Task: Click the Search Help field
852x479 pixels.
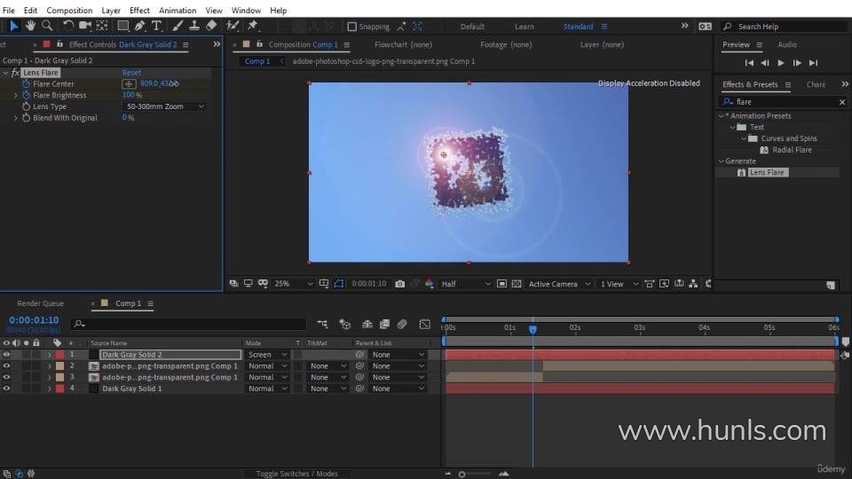Action: (784, 26)
